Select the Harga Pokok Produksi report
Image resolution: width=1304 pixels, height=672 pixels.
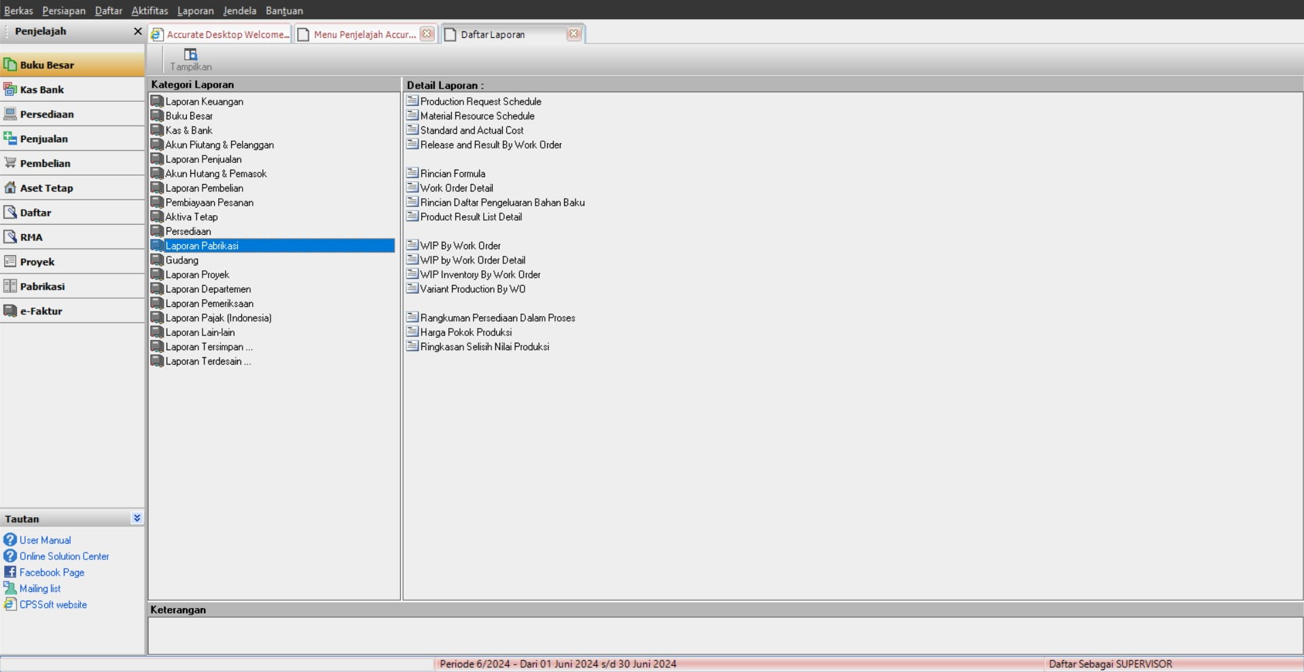pos(465,333)
